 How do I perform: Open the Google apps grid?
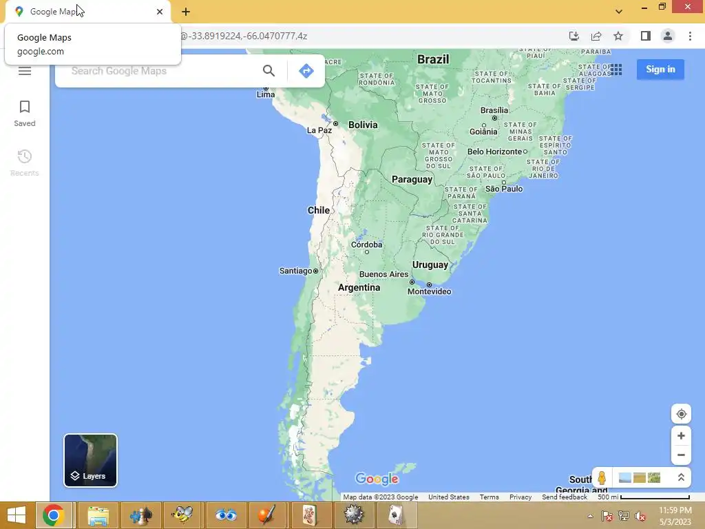[616, 70]
